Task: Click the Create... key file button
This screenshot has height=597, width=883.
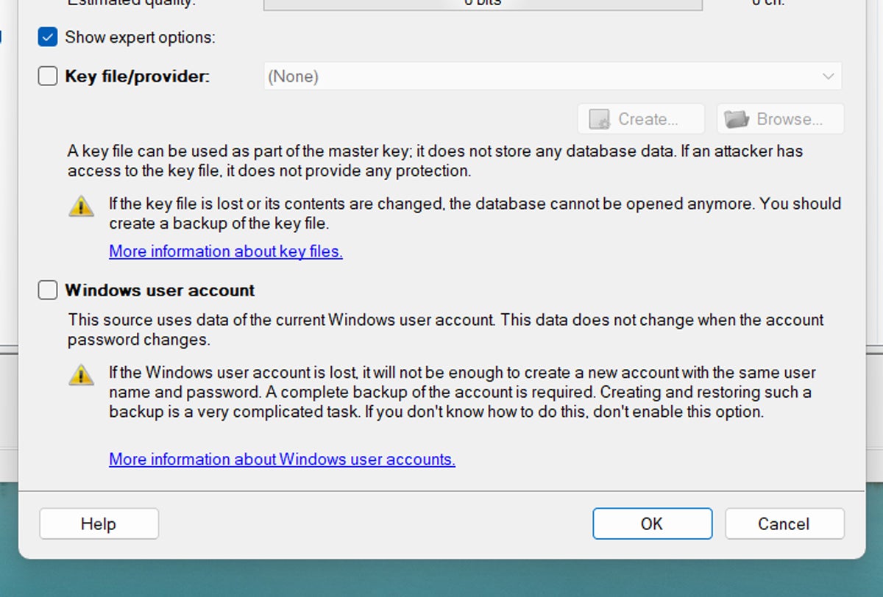Action: 641,119
